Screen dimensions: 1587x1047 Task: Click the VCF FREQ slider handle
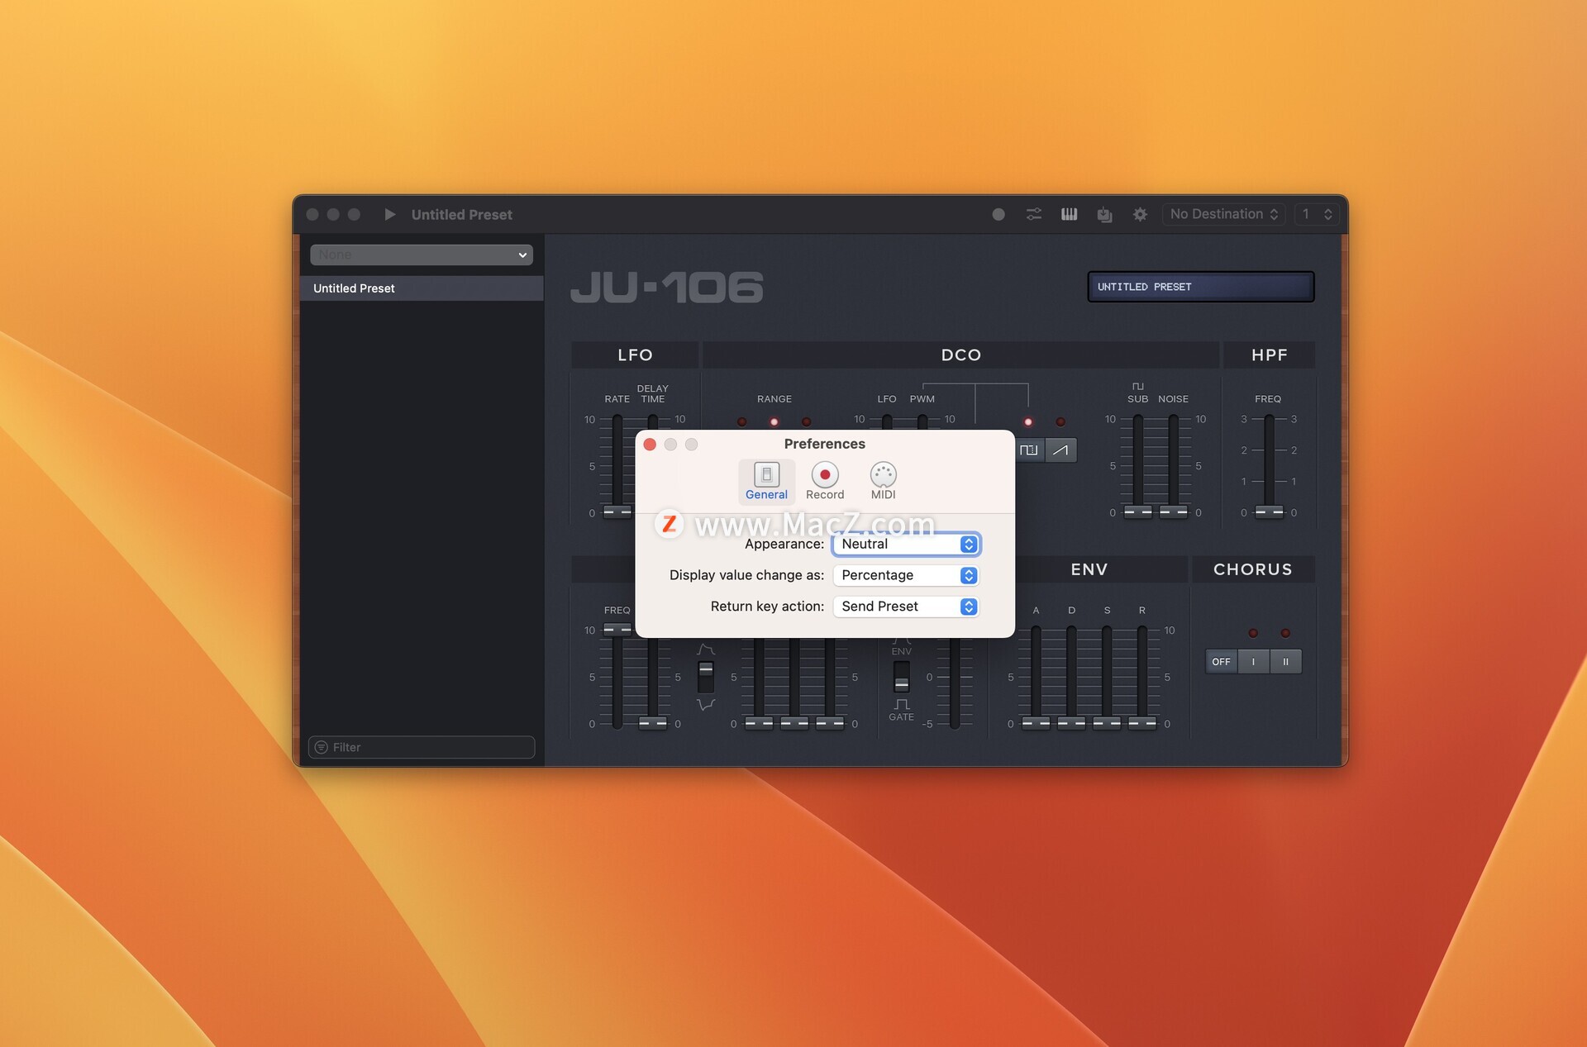(617, 630)
